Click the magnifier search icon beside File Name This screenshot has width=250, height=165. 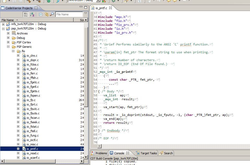click(x=52, y=14)
